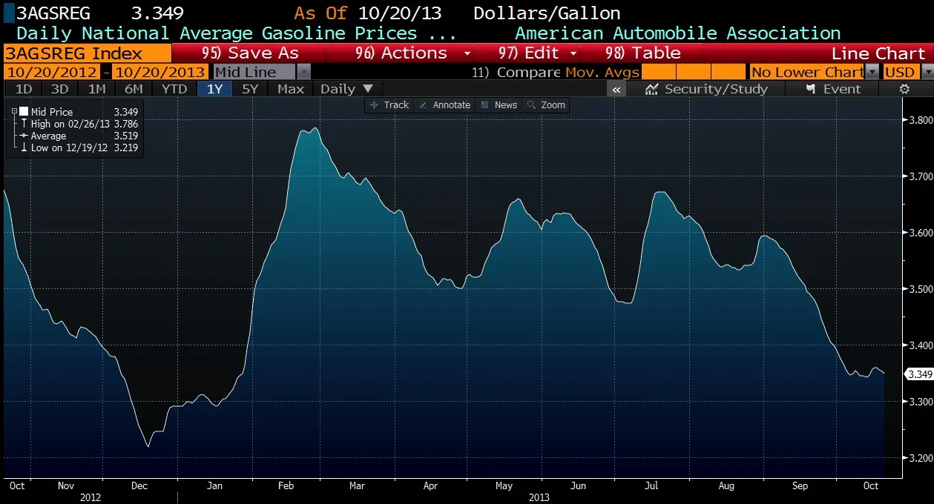Select the Annotate pencil tool
The height and width of the screenshot is (504, 934).
444,105
